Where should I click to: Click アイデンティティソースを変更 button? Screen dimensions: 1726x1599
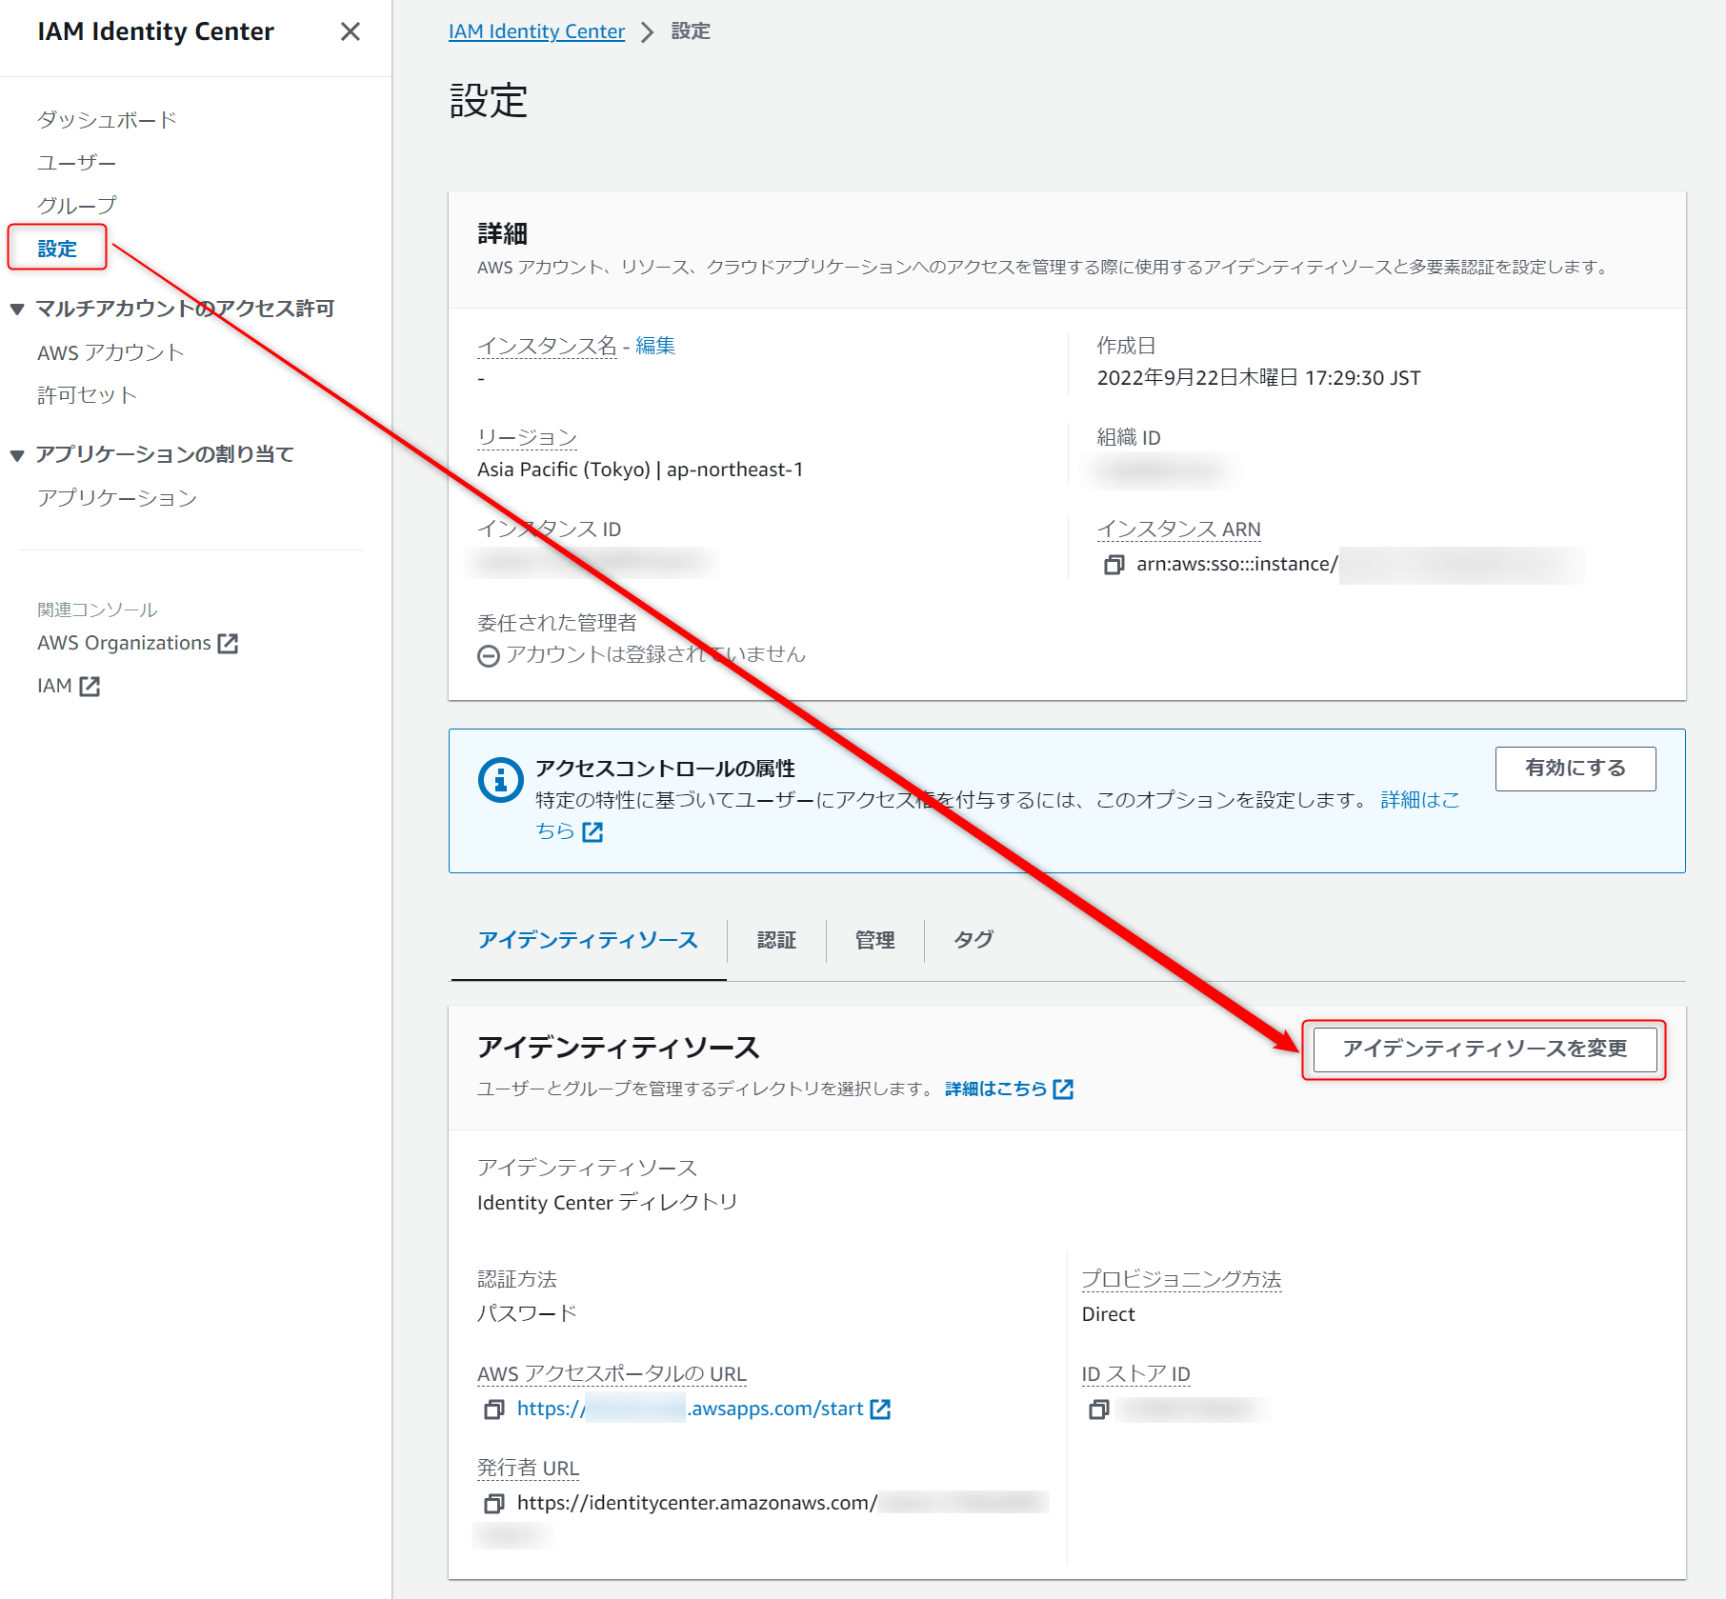pos(1485,1049)
